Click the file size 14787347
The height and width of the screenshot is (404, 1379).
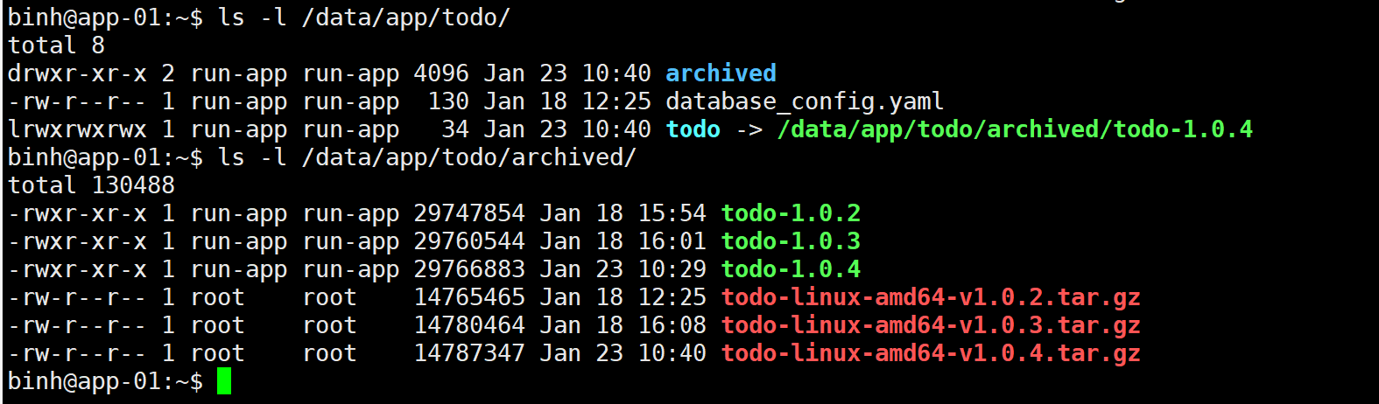pyautogui.click(x=469, y=353)
